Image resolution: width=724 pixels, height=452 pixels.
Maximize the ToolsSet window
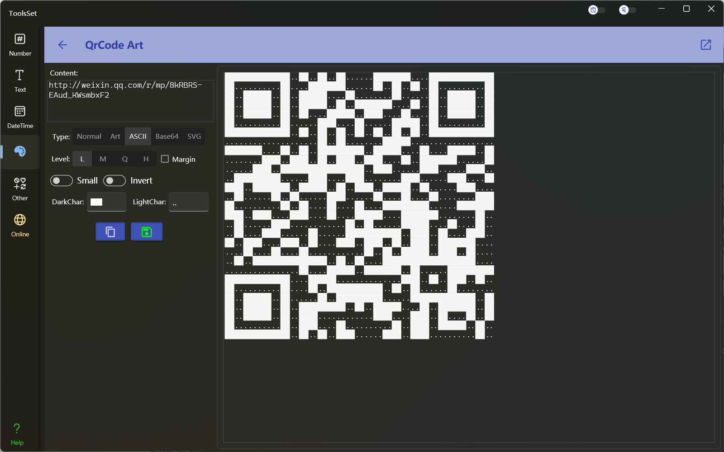point(686,9)
